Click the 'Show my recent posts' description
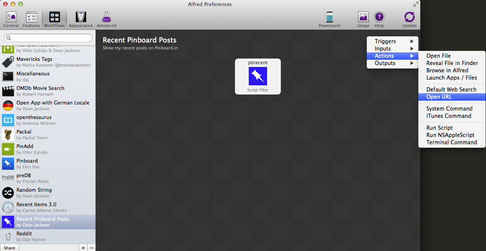Image resolution: width=486 pixels, height=251 pixels. click(x=140, y=48)
